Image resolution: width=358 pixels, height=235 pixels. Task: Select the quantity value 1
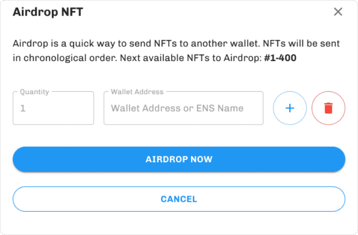point(23,108)
